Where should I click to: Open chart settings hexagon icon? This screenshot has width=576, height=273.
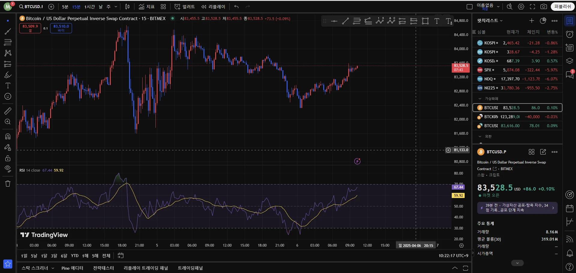521,7
